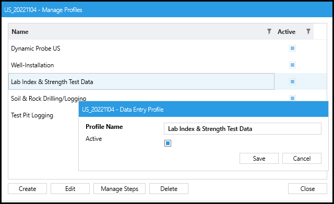The height and width of the screenshot is (204, 334).
Task: Delete the selected profile
Action: (x=169, y=189)
